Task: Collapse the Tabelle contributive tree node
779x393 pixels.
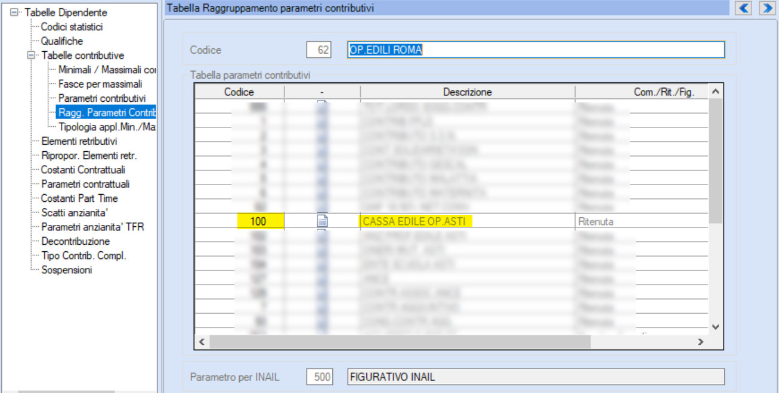Action: coord(31,55)
